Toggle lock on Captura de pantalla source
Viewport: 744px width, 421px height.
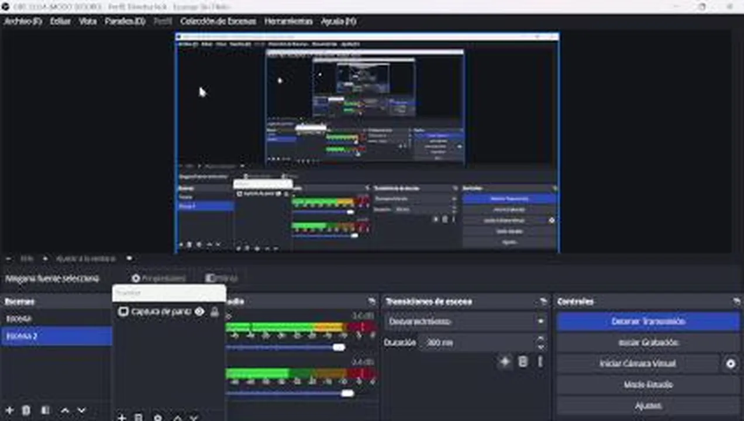[214, 312]
